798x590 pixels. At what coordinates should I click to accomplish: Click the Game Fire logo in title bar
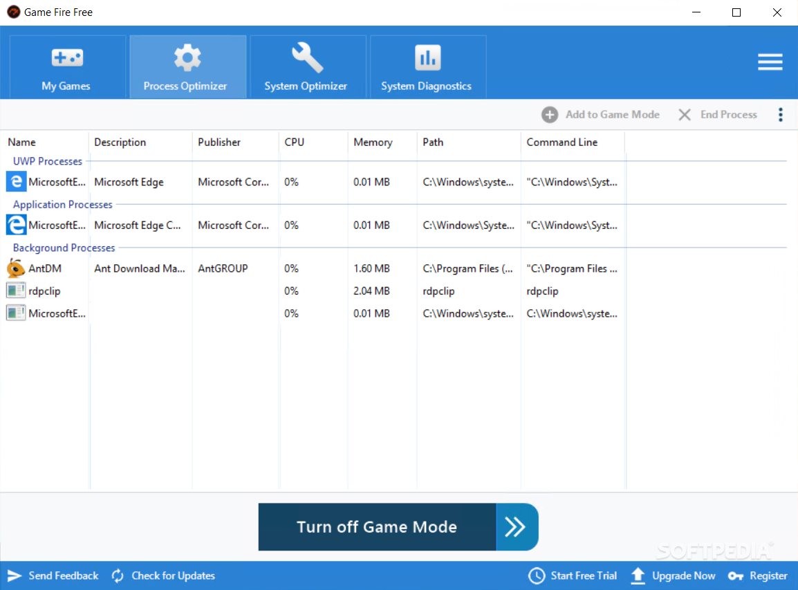click(x=13, y=12)
